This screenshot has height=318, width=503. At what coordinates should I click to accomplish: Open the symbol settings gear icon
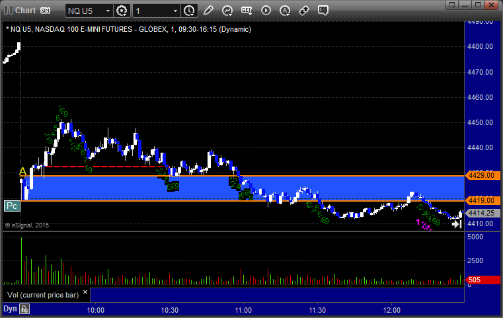click(122, 11)
